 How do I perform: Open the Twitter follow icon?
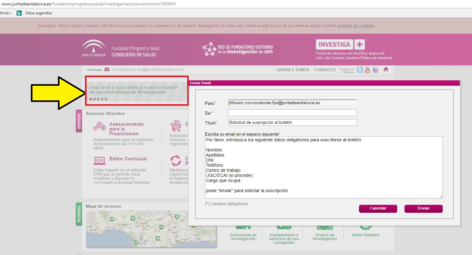360,70
